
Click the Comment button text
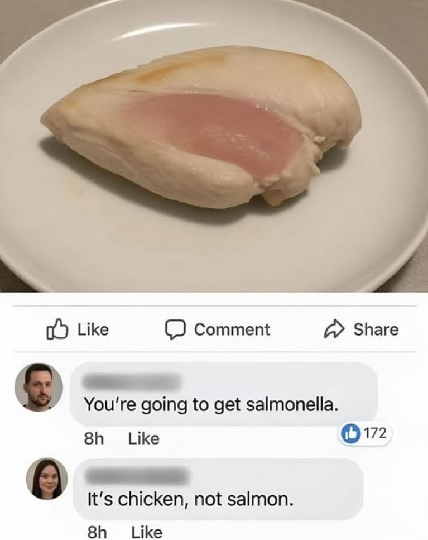232,329
